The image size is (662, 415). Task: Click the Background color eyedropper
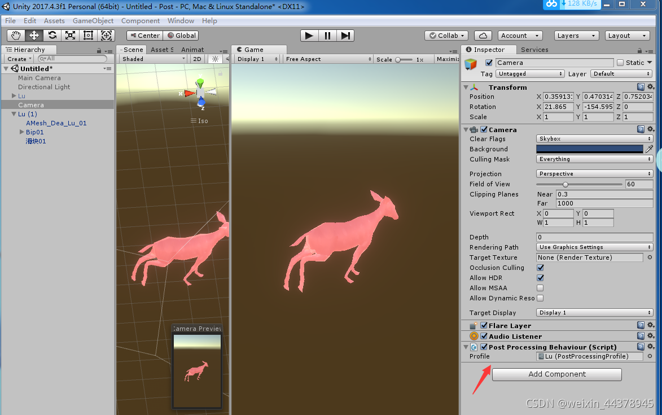tap(649, 148)
